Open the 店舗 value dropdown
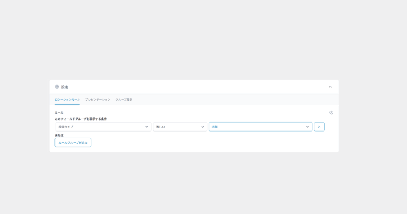Viewport: 407px width, 214px height. pyautogui.click(x=256, y=127)
